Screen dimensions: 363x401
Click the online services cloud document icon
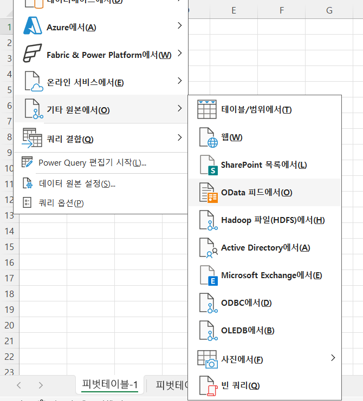coord(34,81)
